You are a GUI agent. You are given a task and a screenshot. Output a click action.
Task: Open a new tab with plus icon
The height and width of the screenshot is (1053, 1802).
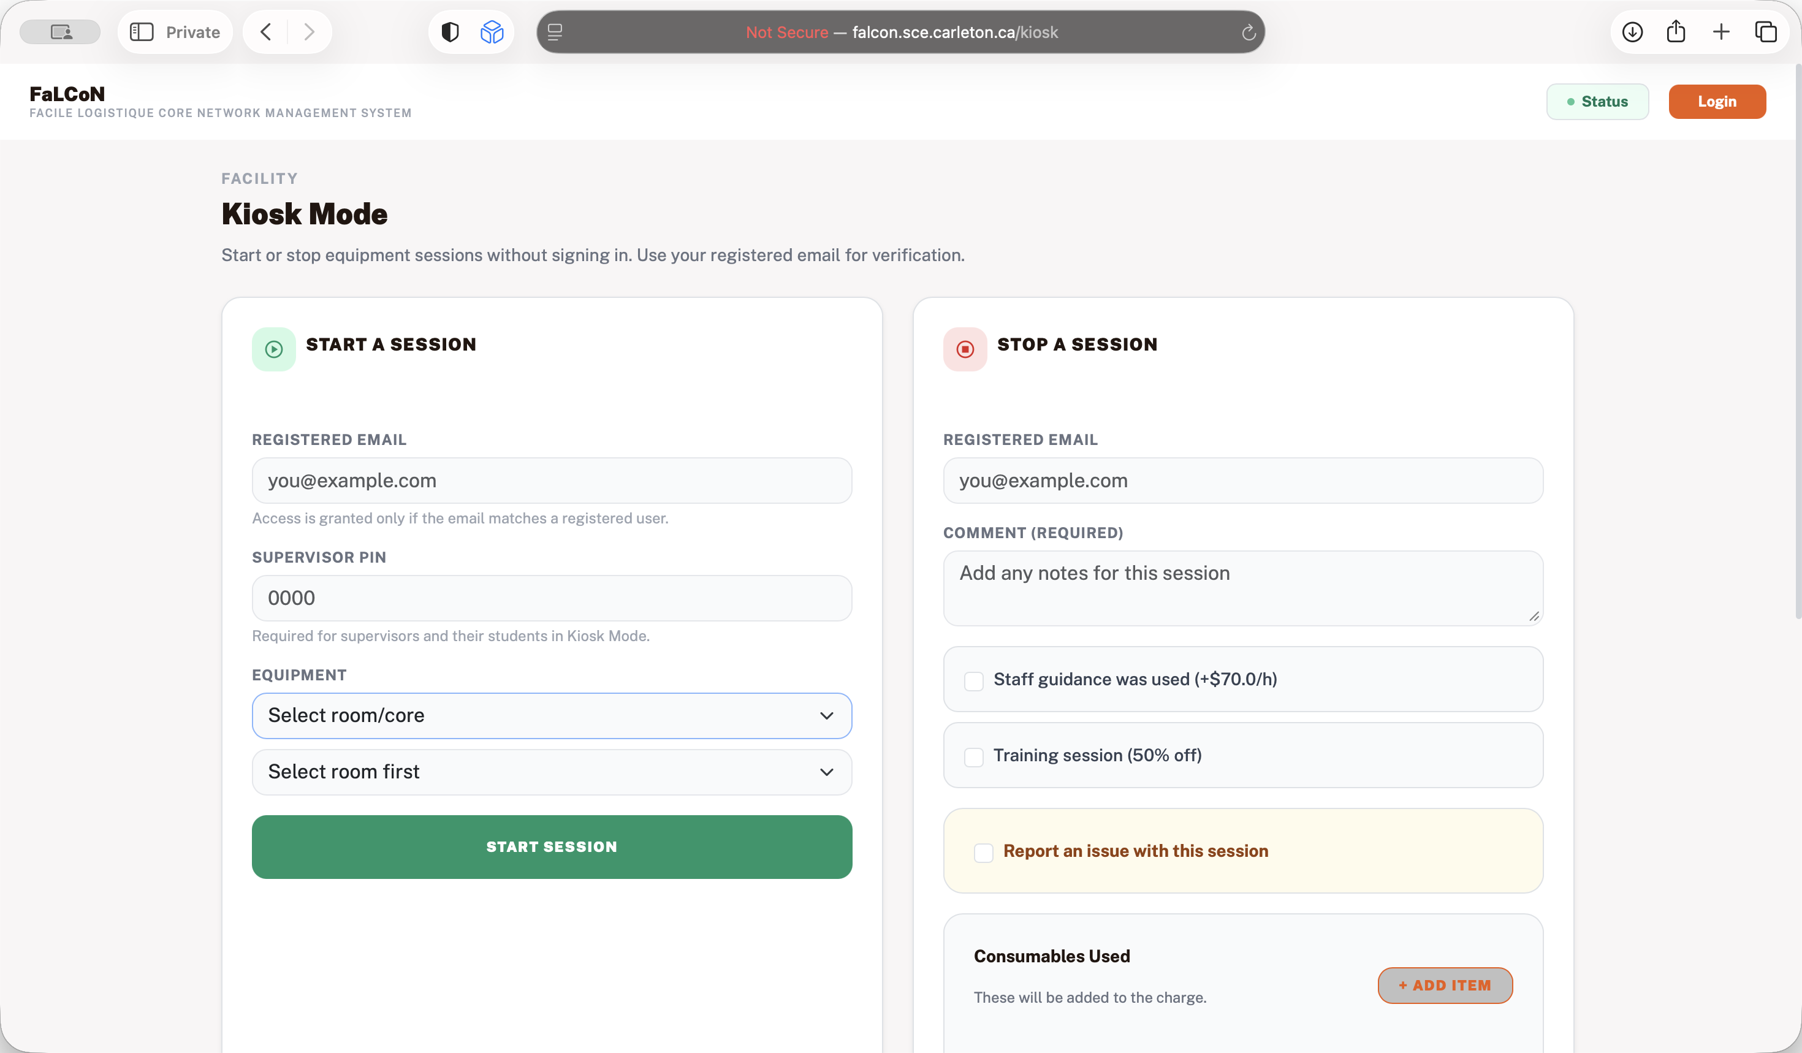click(1721, 32)
